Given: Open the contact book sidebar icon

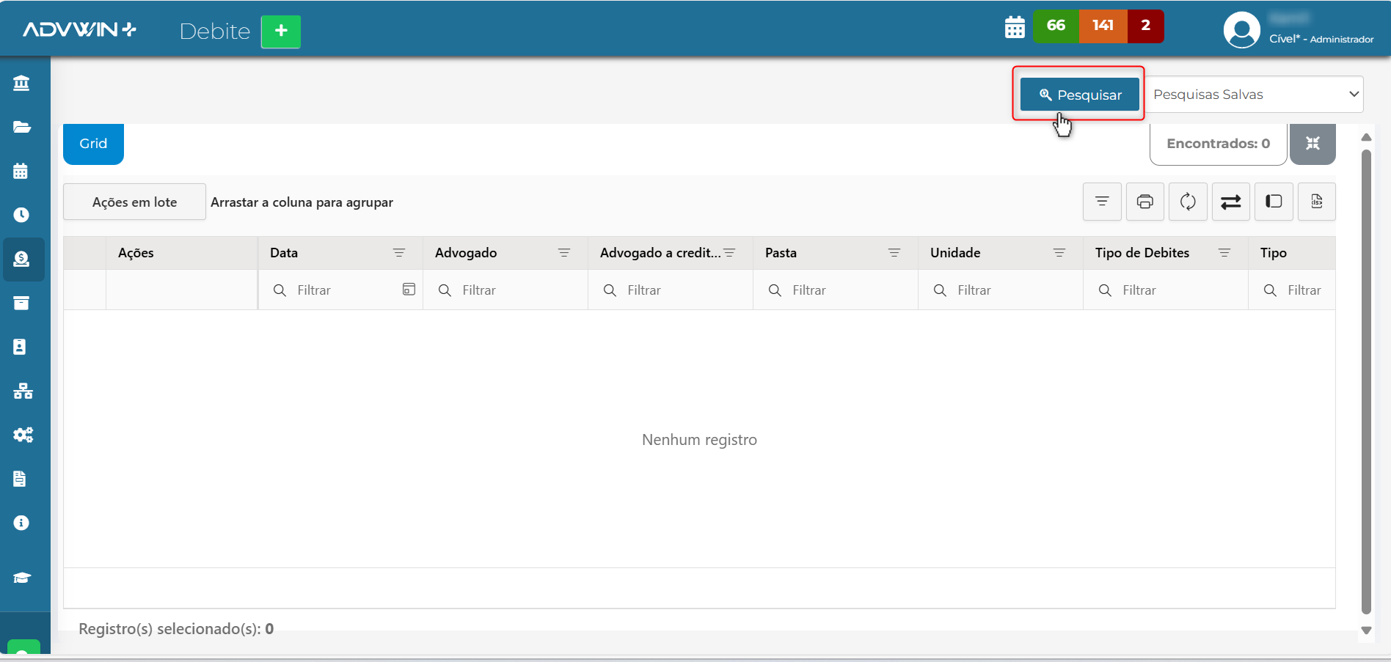Looking at the screenshot, I should [20, 347].
